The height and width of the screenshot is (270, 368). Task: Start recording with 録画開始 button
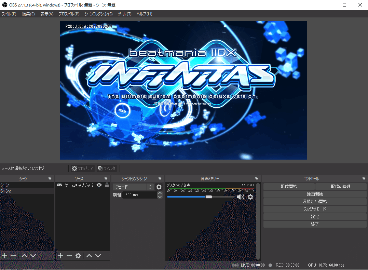[315, 194]
